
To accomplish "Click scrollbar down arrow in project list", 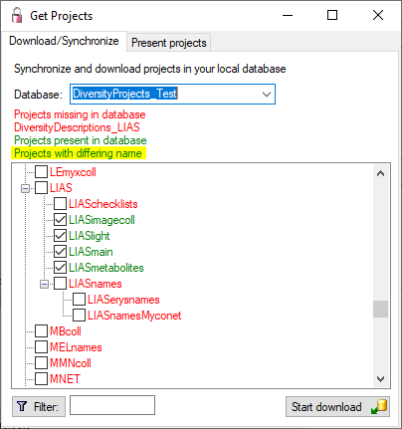I will pyautogui.click(x=380, y=378).
